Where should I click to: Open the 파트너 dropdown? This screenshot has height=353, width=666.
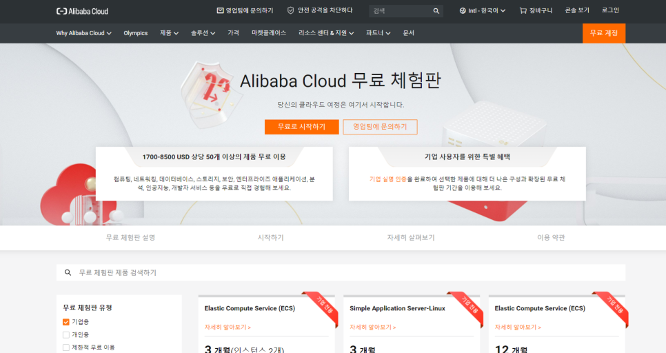[379, 33]
